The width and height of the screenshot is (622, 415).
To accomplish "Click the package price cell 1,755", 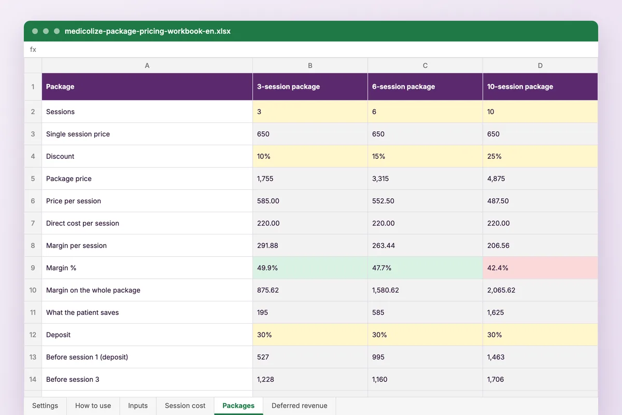I will click(310, 178).
